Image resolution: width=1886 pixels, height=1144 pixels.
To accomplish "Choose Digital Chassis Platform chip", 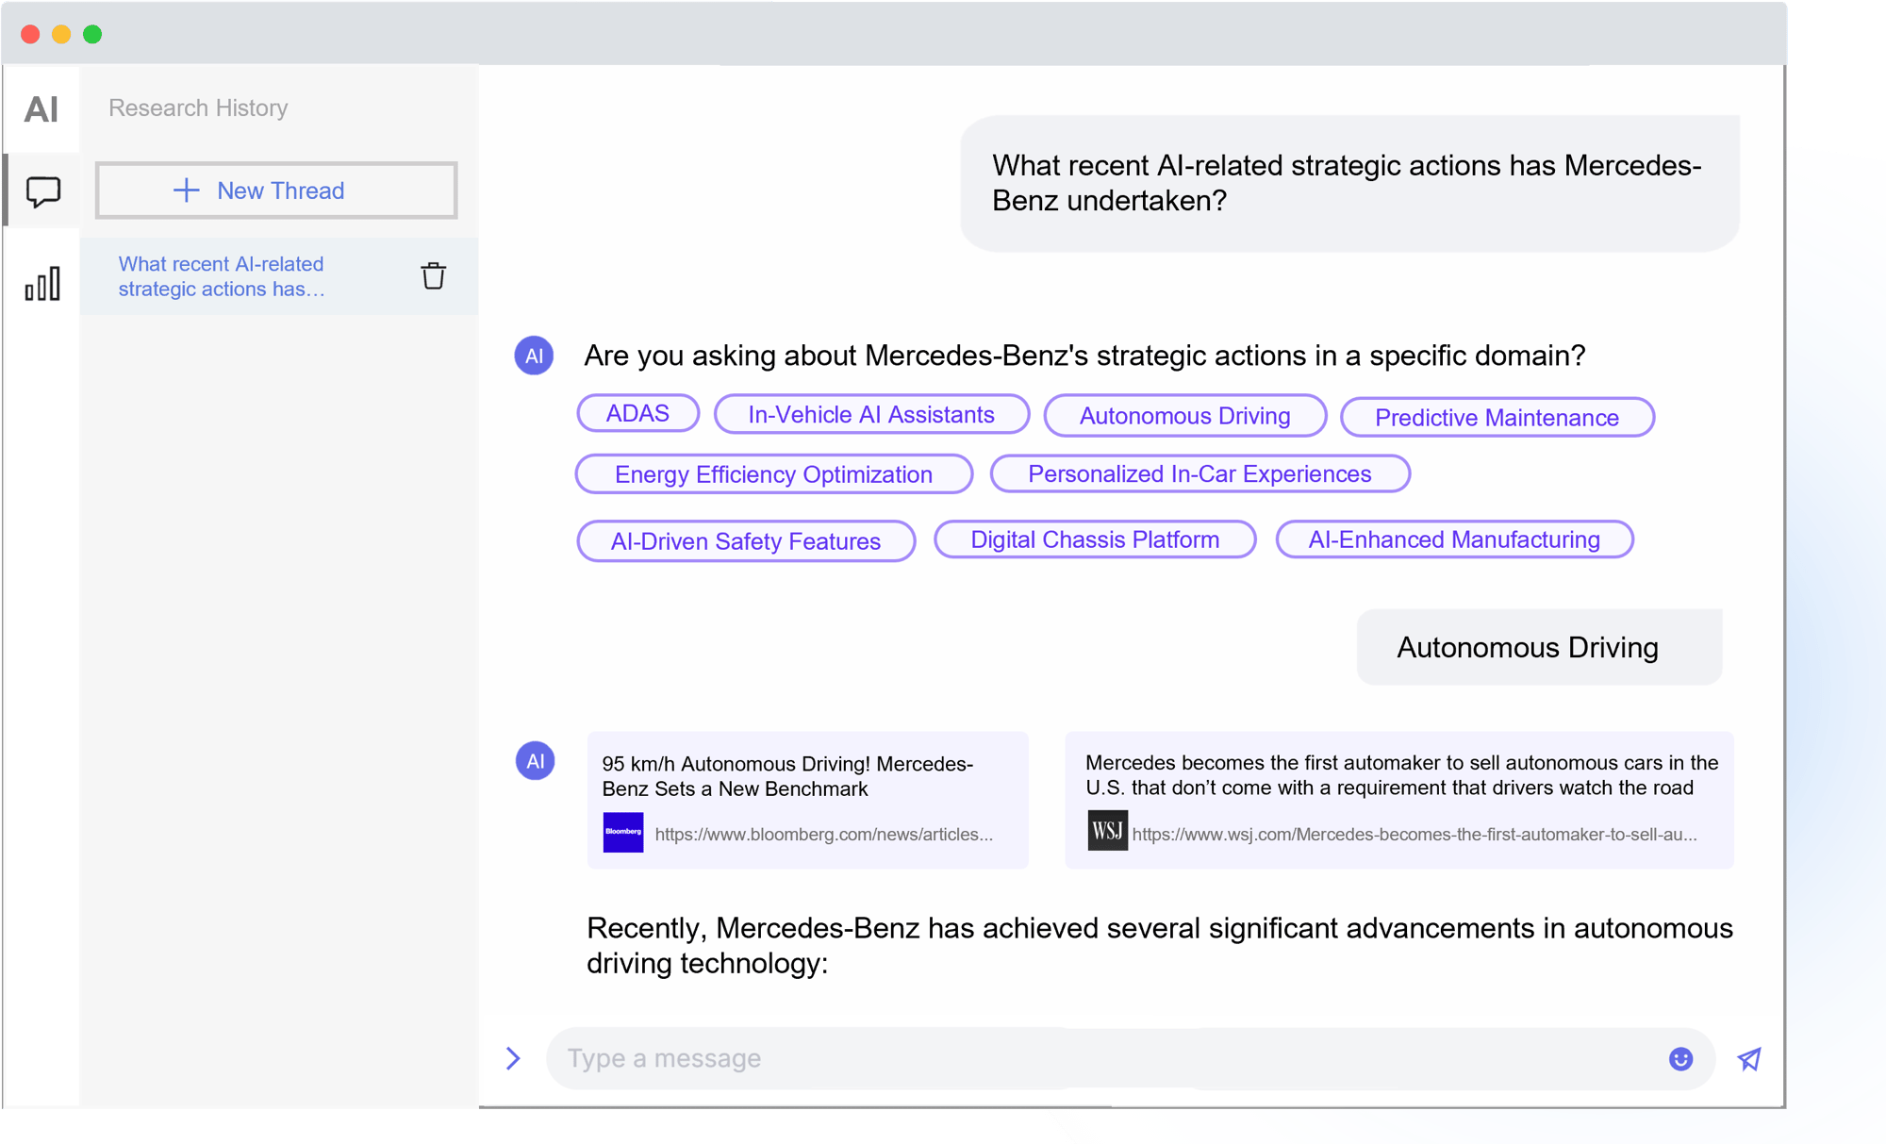I will pyautogui.click(x=1095, y=539).
